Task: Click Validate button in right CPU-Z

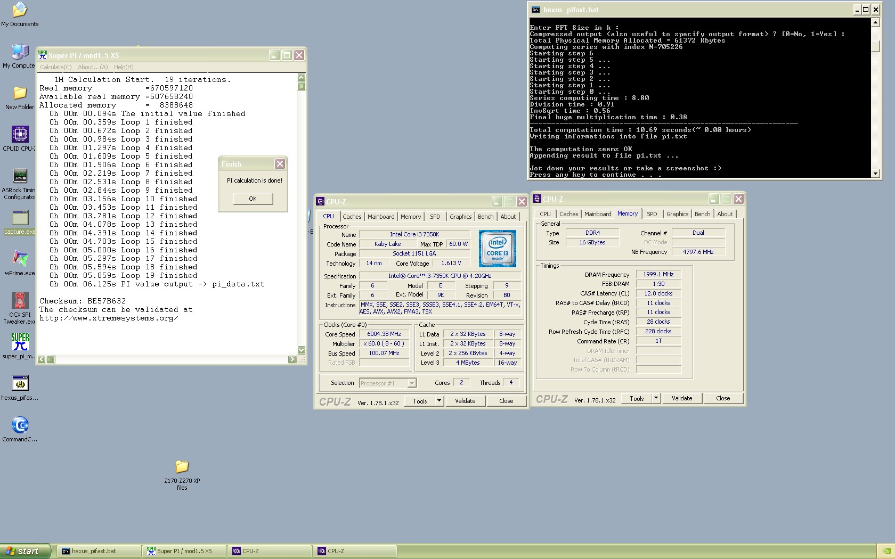Action: [x=682, y=398]
